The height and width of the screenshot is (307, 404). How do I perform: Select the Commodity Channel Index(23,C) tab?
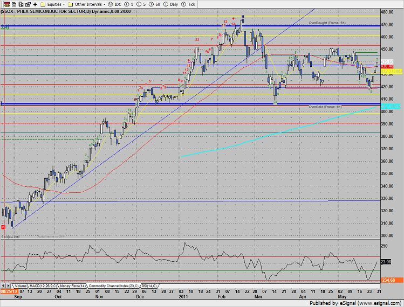114,286
